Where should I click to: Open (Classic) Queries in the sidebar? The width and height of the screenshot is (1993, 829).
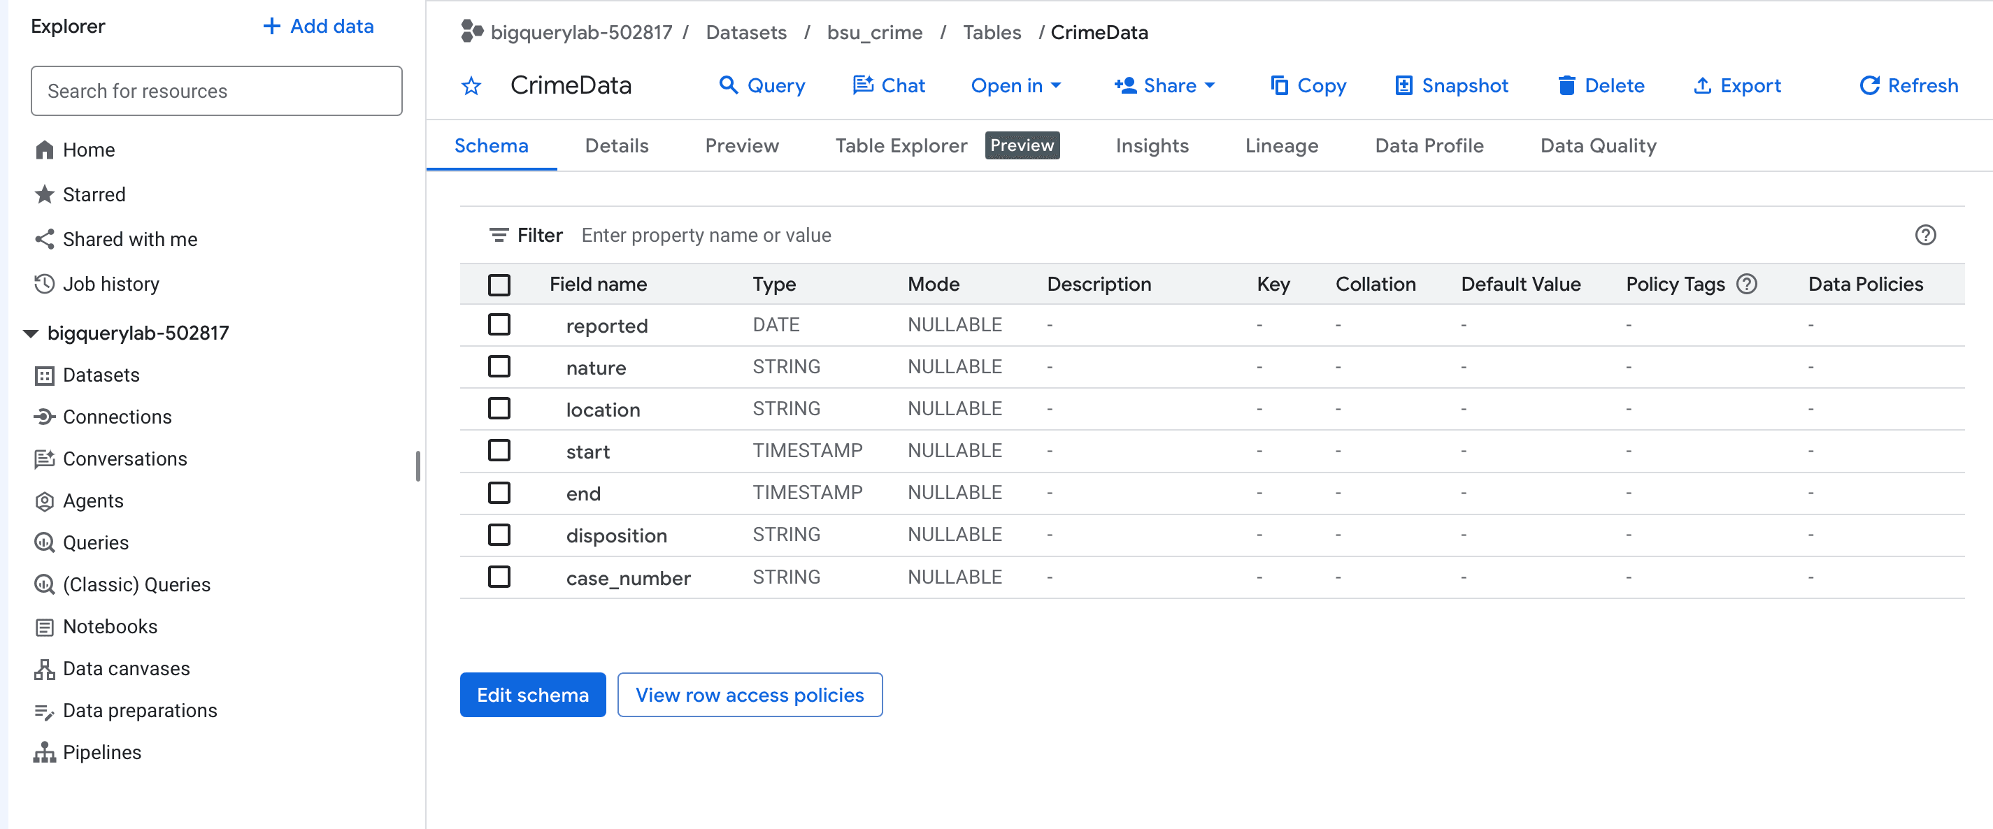(136, 584)
